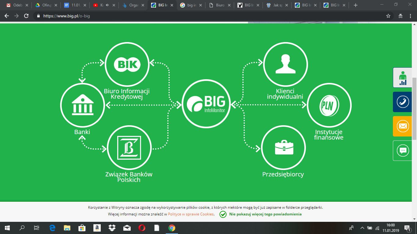Close the active BIG InfoMonitor tab

(172, 5)
